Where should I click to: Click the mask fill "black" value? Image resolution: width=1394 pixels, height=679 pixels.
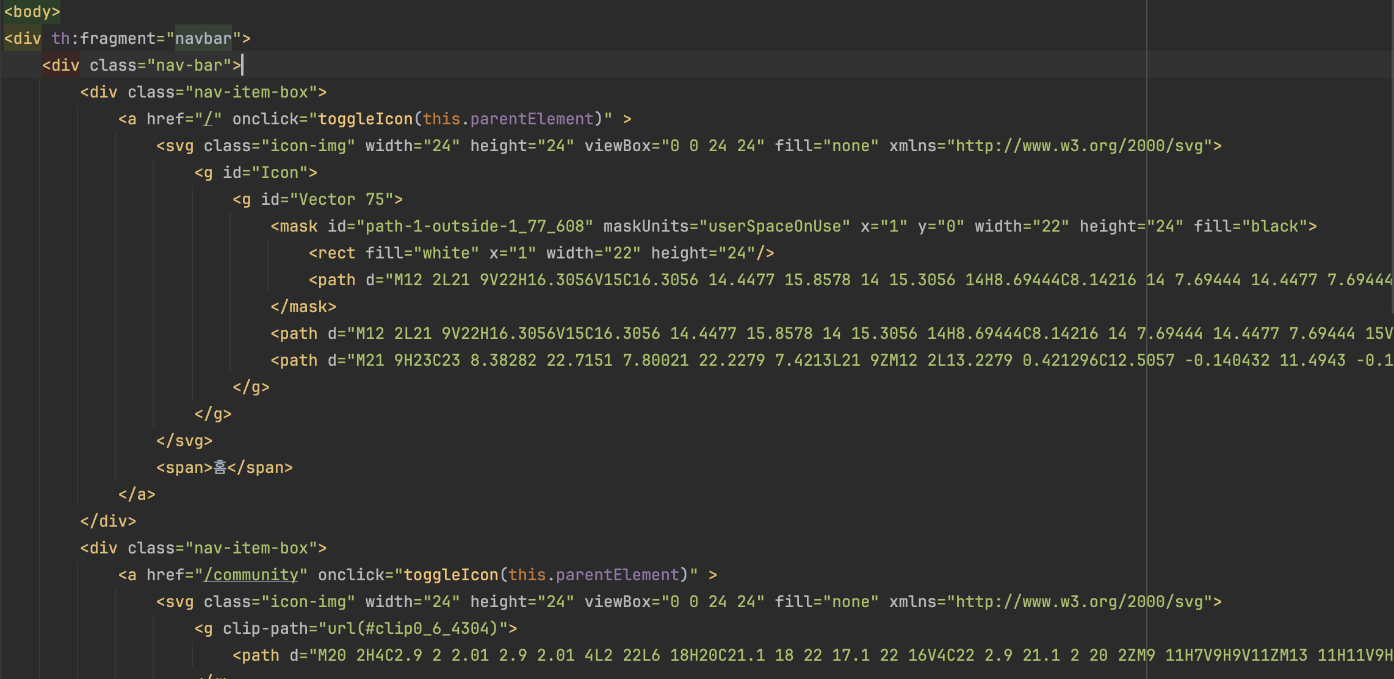pyautogui.click(x=1274, y=226)
